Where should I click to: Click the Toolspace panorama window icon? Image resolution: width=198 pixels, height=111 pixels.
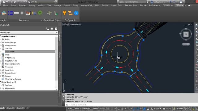click(52, 29)
